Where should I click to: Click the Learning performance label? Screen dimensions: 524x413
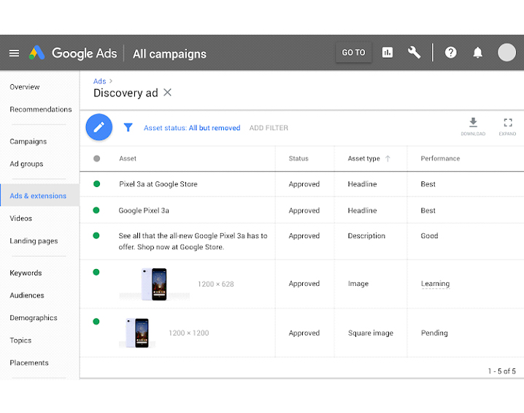(x=435, y=284)
